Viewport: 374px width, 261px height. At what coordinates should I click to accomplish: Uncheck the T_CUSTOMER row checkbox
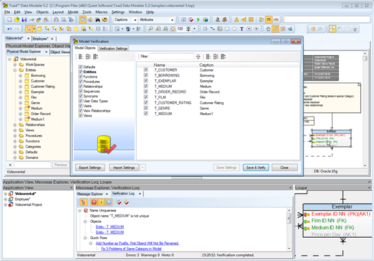[x=146, y=70]
